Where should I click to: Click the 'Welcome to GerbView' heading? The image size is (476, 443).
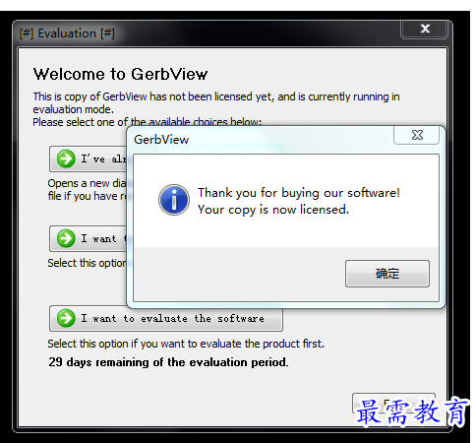pos(120,74)
